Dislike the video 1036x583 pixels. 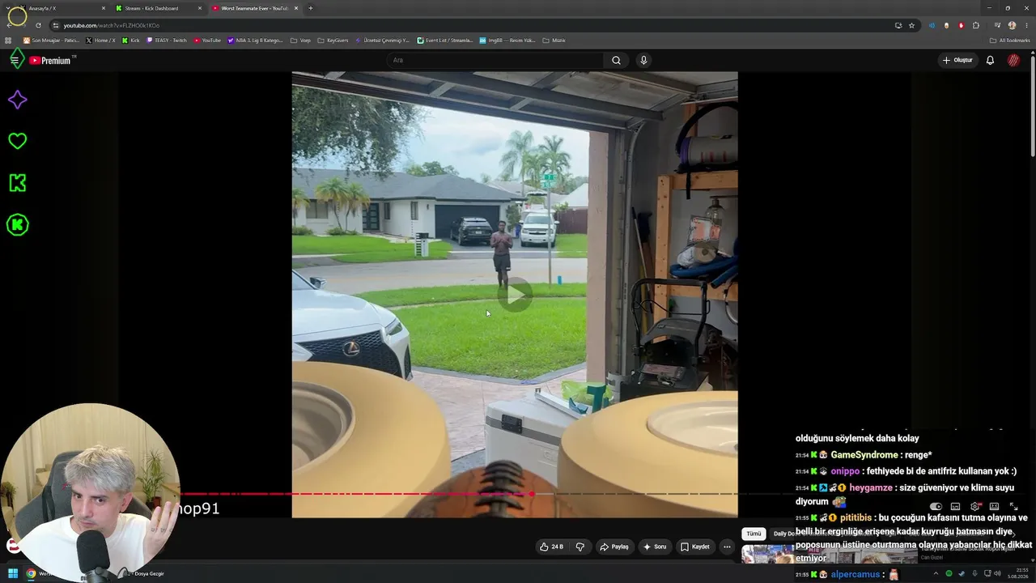coord(580,547)
